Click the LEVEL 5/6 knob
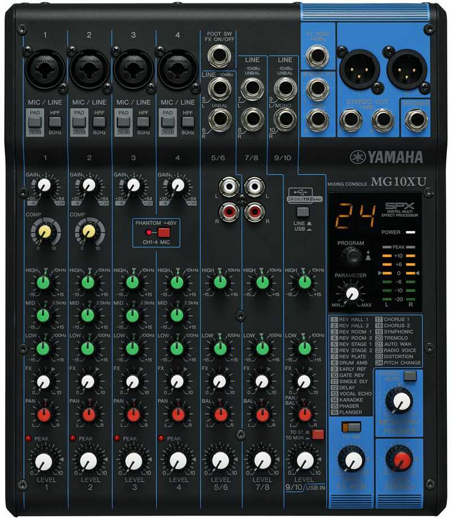The height and width of the screenshot is (519, 452). (221, 461)
